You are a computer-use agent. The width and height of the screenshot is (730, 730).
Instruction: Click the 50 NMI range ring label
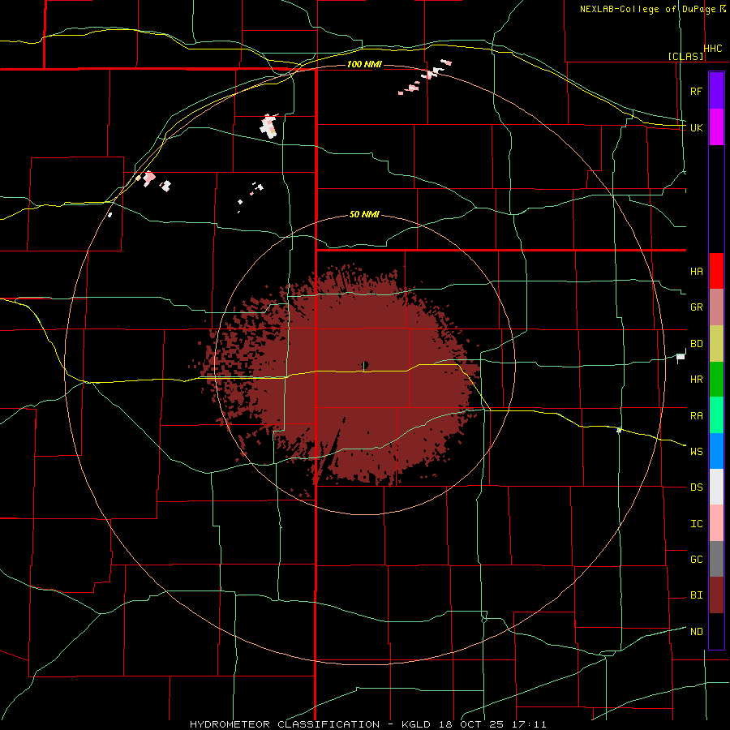point(364,214)
